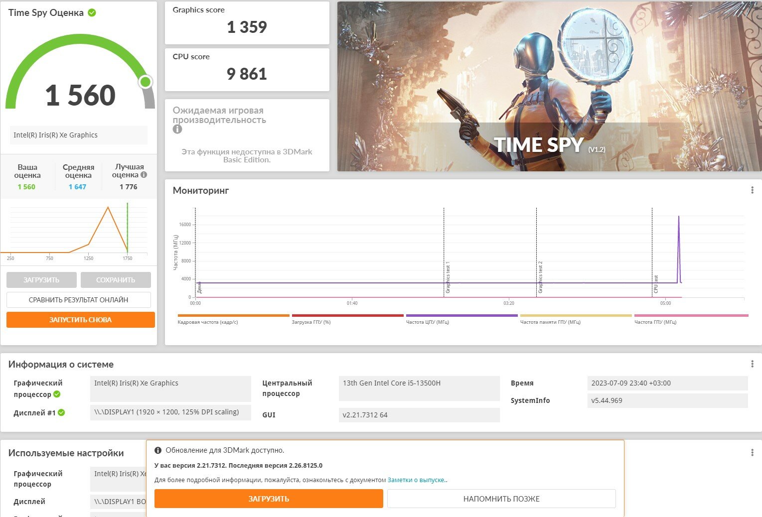The height and width of the screenshot is (517, 762).
Task: Click the GPU field in Информация о системе
Action: pyautogui.click(x=170, y=388)
